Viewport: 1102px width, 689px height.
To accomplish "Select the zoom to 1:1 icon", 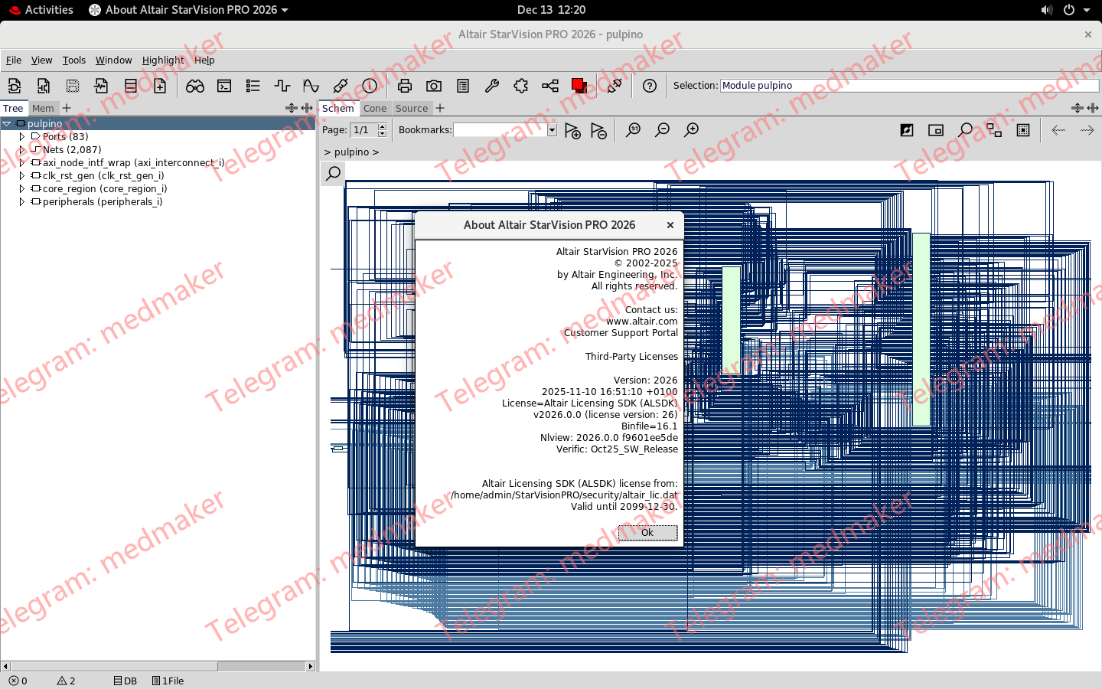I will pos(633,129).
